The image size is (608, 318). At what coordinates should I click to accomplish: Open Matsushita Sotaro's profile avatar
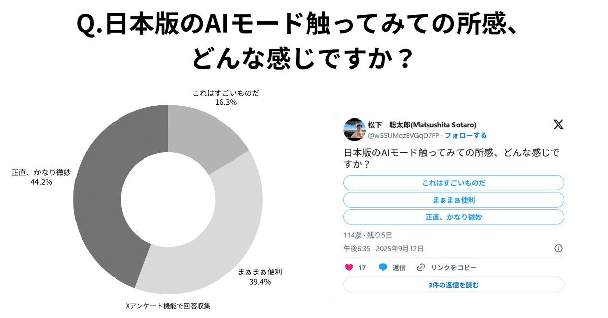tap(354, 130)
